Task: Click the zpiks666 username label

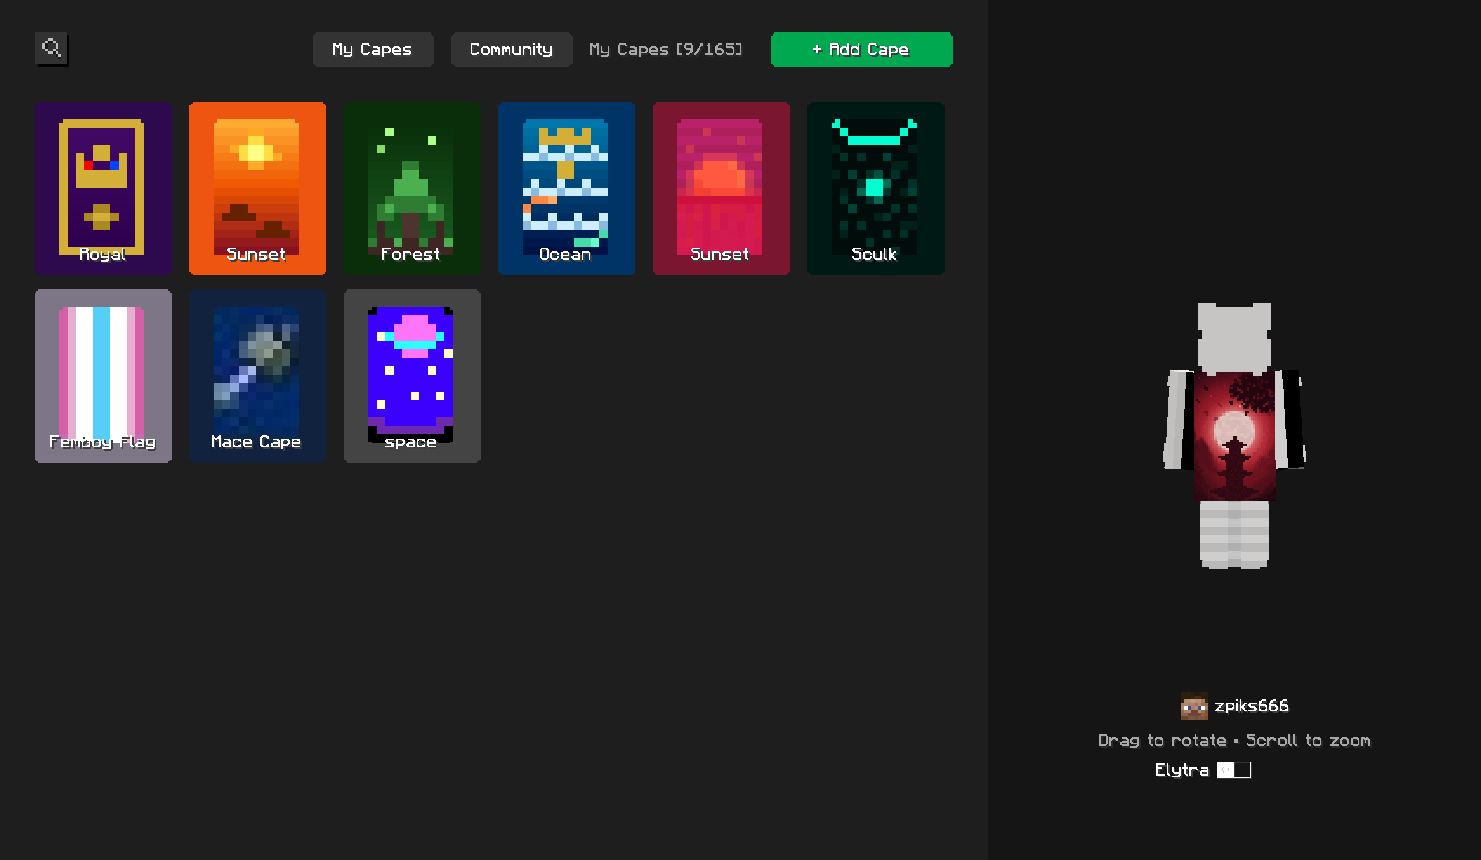Action: tap(1251, 706)
